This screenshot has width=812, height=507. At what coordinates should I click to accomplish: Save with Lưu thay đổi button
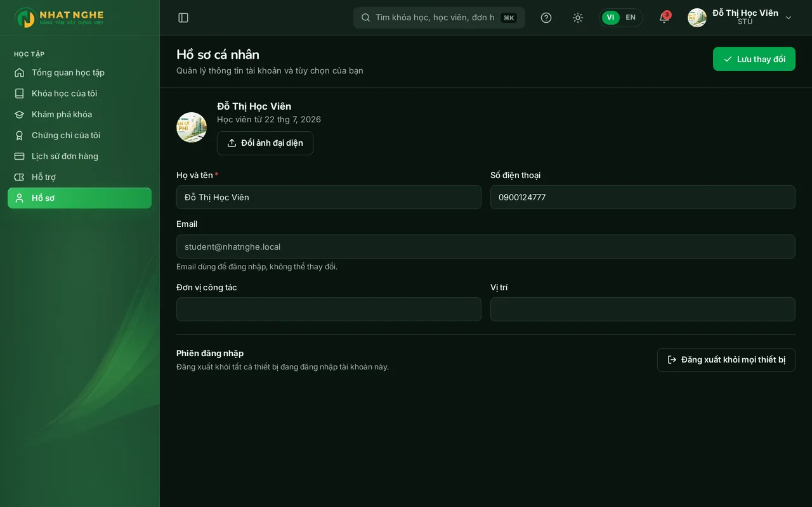point(754,59)
